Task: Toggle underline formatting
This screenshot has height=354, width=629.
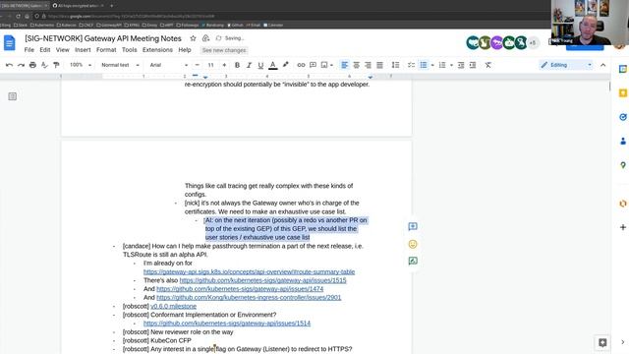Action: click(x=260, y=65)
